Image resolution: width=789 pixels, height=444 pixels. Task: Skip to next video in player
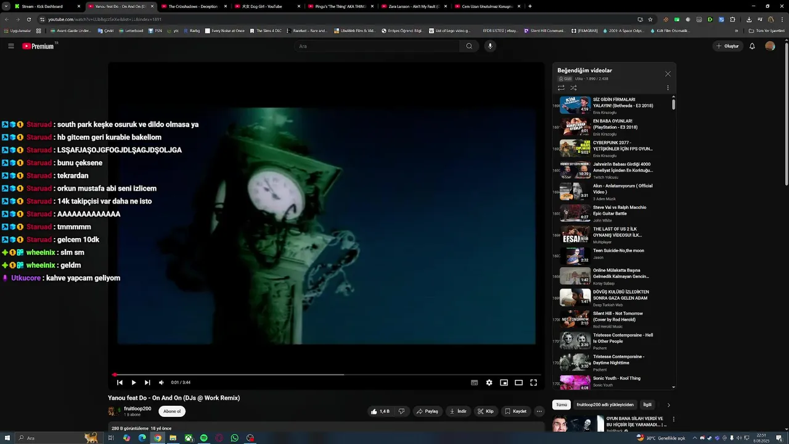tap(147, 382)
